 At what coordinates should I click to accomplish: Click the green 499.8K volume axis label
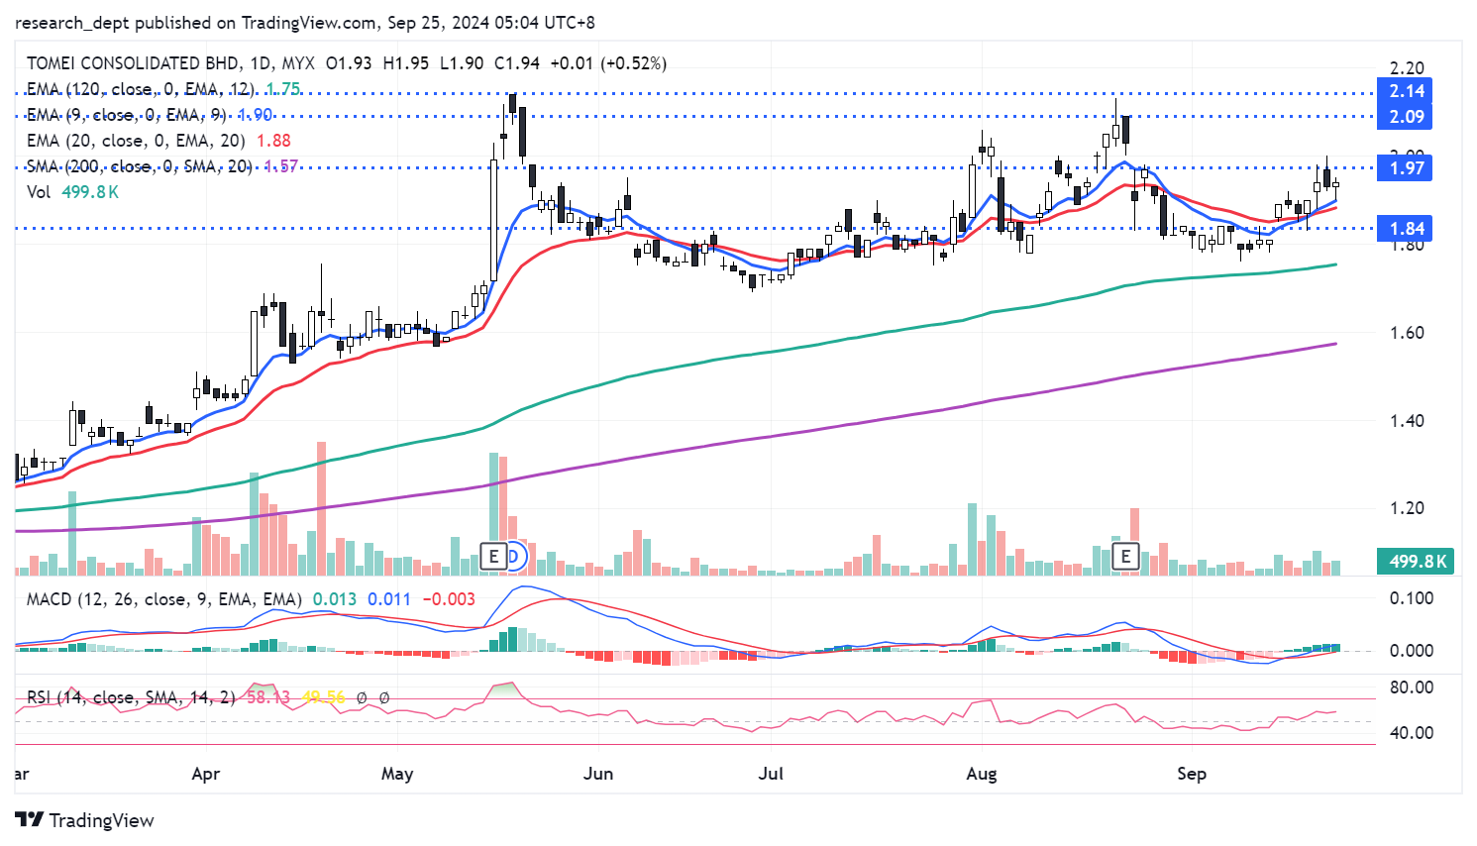[1418, 562]
